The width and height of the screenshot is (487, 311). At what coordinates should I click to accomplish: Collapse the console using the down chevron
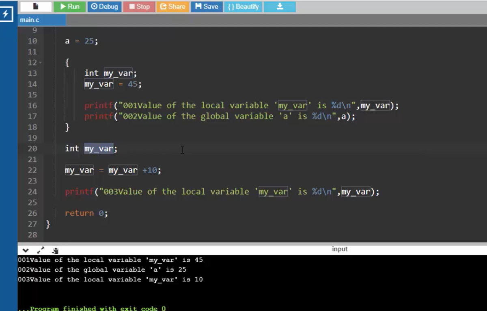[x=26, y=251]
